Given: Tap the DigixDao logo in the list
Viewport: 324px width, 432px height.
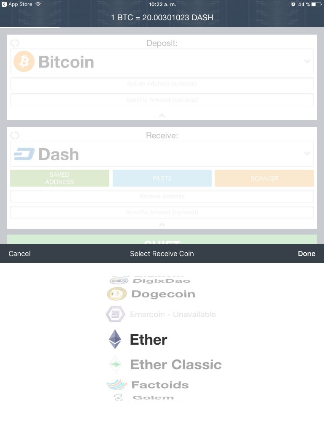Looking at the screenshot, I should tap(119, 281).
